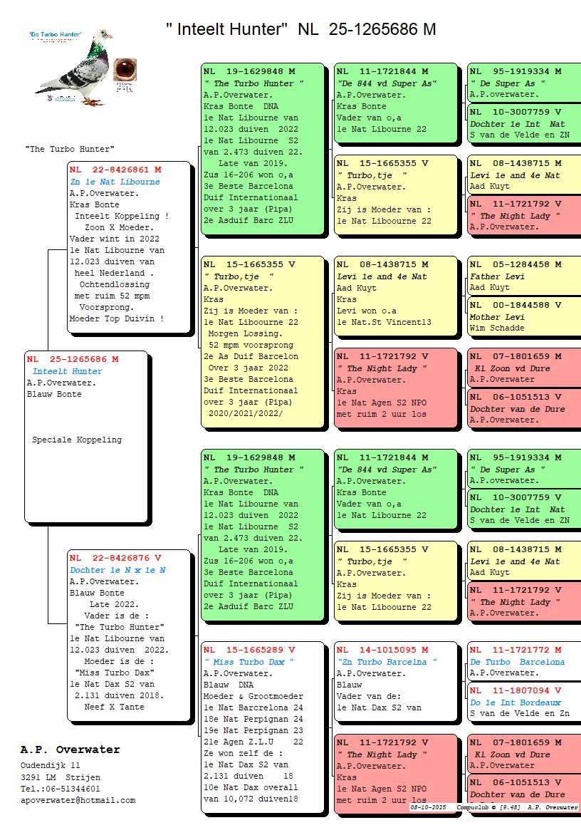Open the father box NL 22-8426861 M

pyautogui.click(x=129, y=247)
